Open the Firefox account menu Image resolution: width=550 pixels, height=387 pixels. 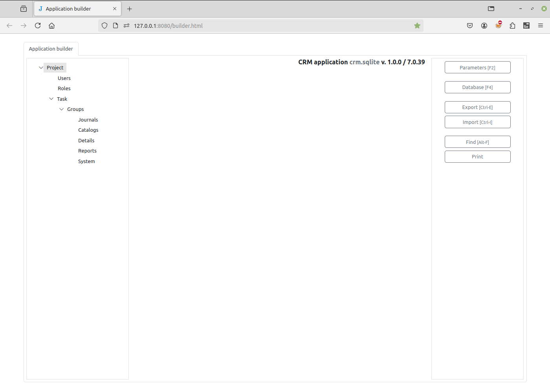(x=484, y=25)
